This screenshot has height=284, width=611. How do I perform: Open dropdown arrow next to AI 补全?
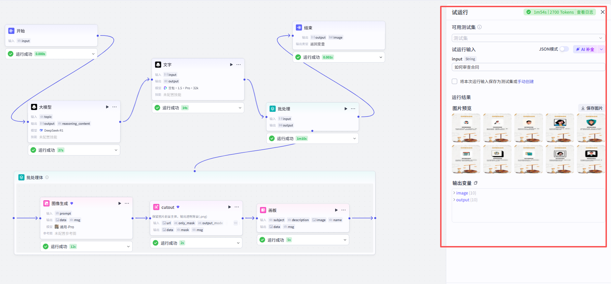click(x=601, y=49)
